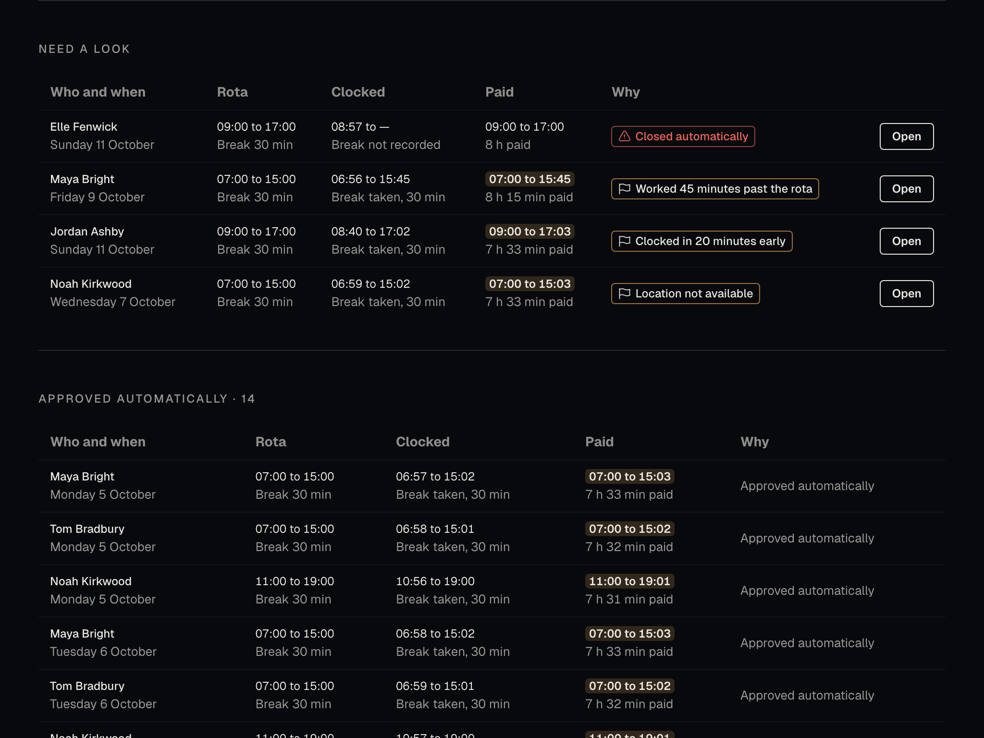Select the Clocked in 20 minutes early text
Viewport: 984px width, 738px height.
coord(710,241)
